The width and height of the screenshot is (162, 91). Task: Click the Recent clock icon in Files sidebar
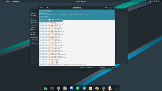click(31, 13)
